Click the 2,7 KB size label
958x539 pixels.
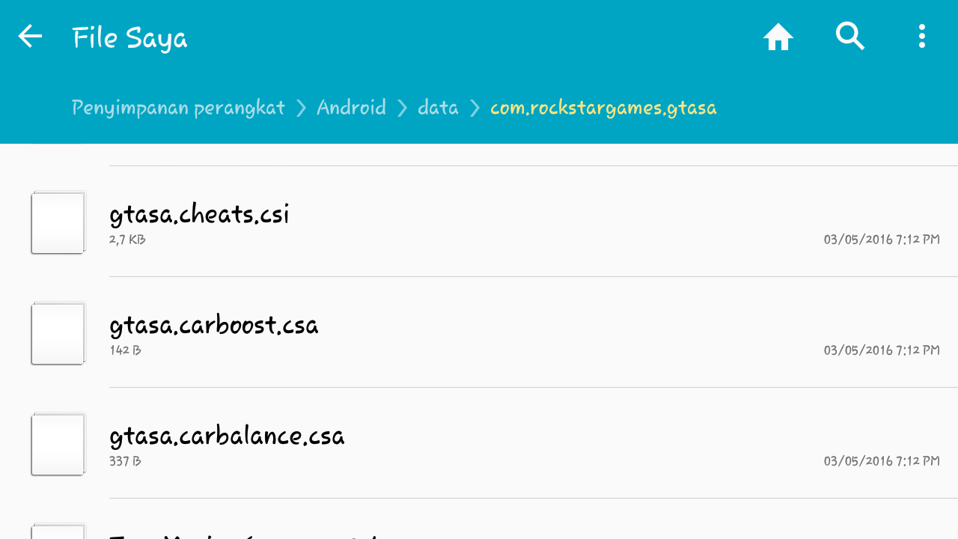click(x=127, y=240)
